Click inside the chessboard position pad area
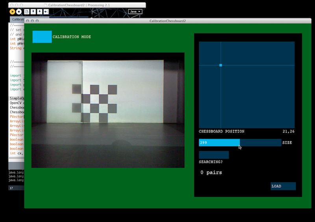Screen dimensions: 315x222 [x=247, y=85]
